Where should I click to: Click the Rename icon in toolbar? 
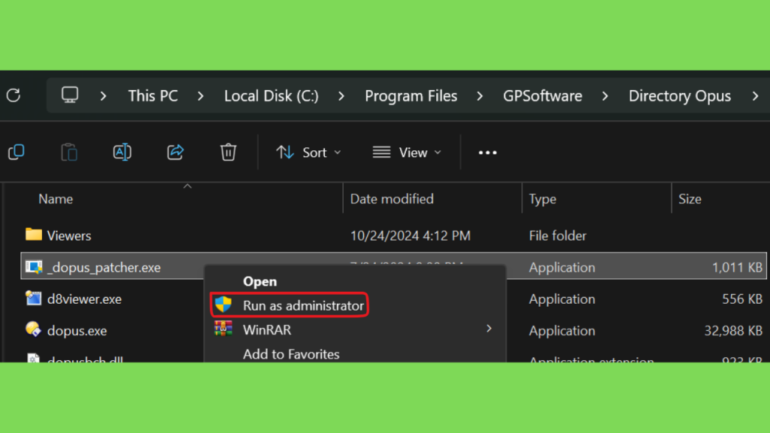122,152
